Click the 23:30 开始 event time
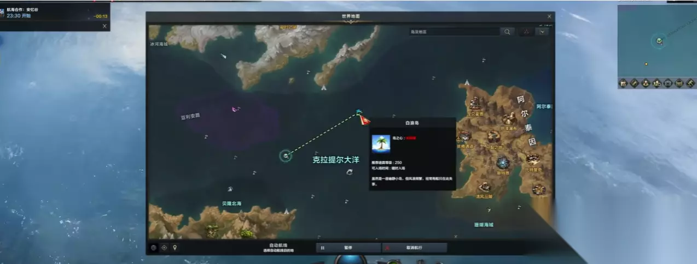Screen dimensions: 697x264 19,16
